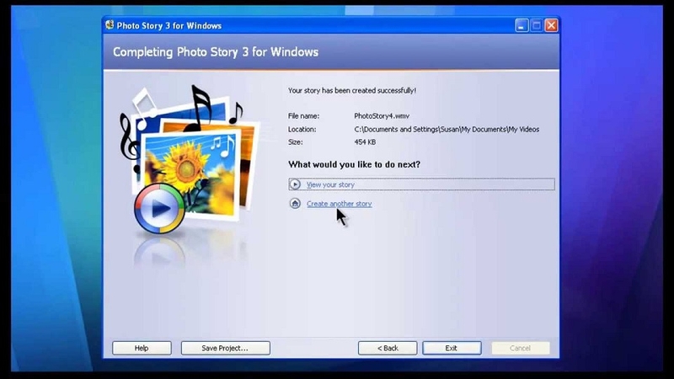
Task: Minimize the Photo Story 3 window
Action: click(522, 25)
